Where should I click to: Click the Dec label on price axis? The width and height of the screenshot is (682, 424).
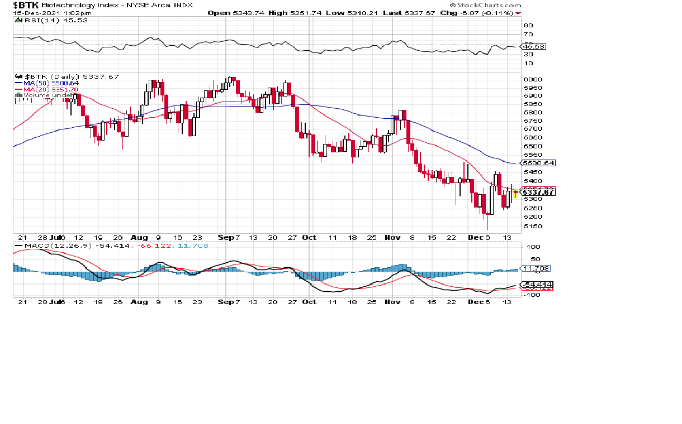coord(475,238)
